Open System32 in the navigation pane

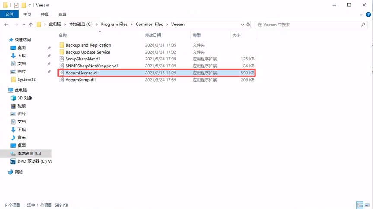click(x=26, y=79)
